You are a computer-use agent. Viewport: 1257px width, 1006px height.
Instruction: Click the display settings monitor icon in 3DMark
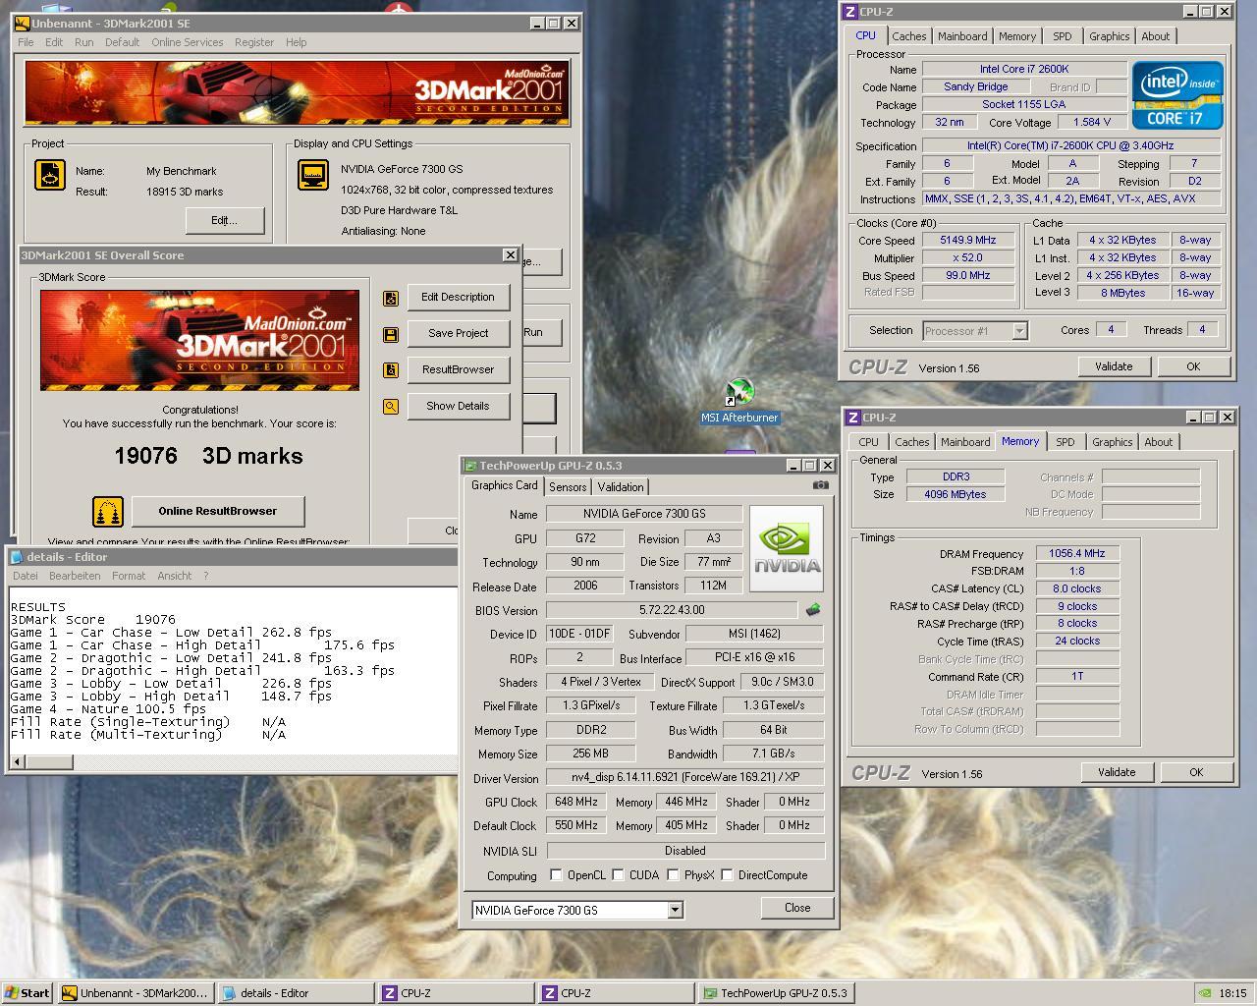coord(313,175)
